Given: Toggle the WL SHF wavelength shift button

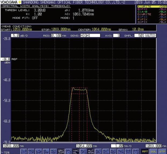Looking at the screenshot, I should pyautogui.click(x=46, y=151).
